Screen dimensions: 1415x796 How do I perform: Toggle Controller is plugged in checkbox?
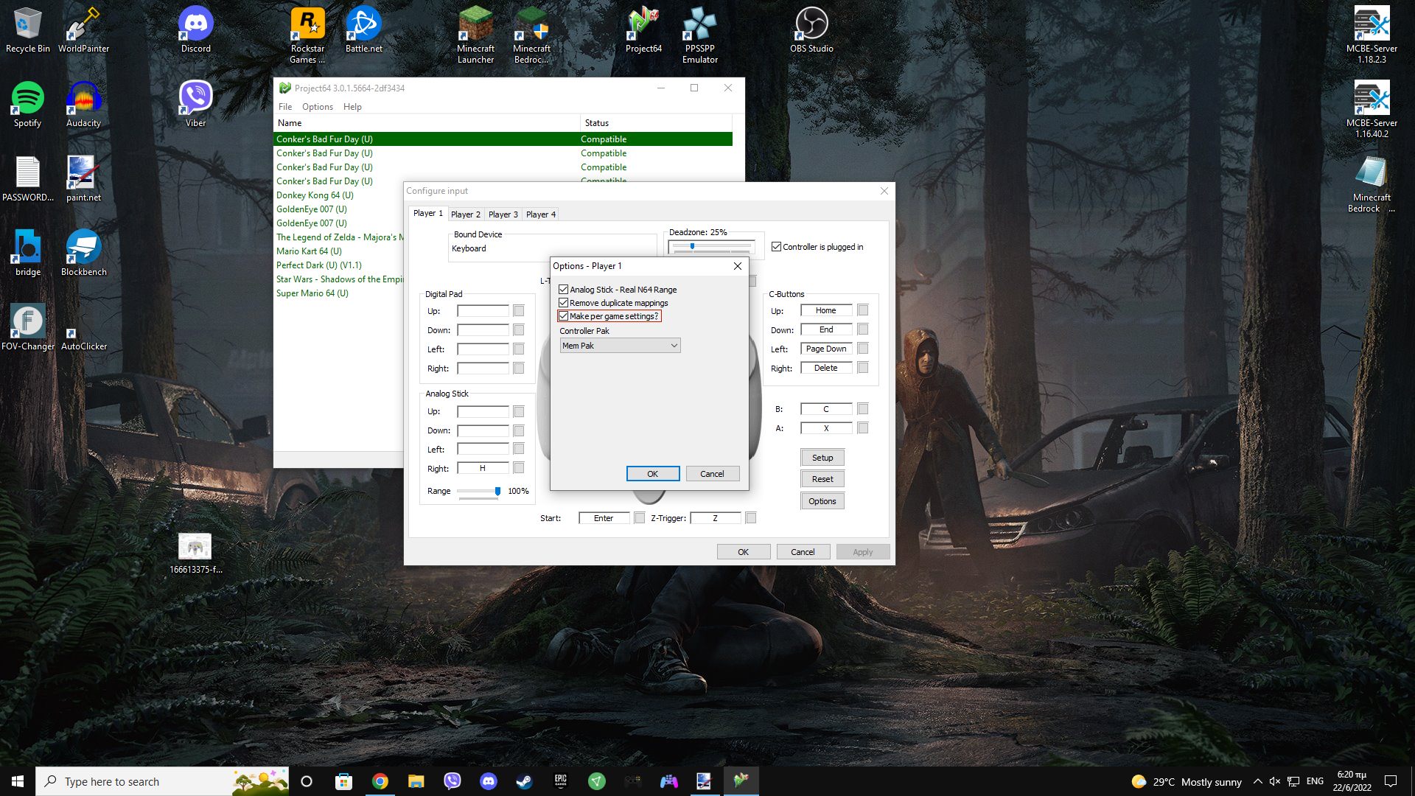coord(776,247)
